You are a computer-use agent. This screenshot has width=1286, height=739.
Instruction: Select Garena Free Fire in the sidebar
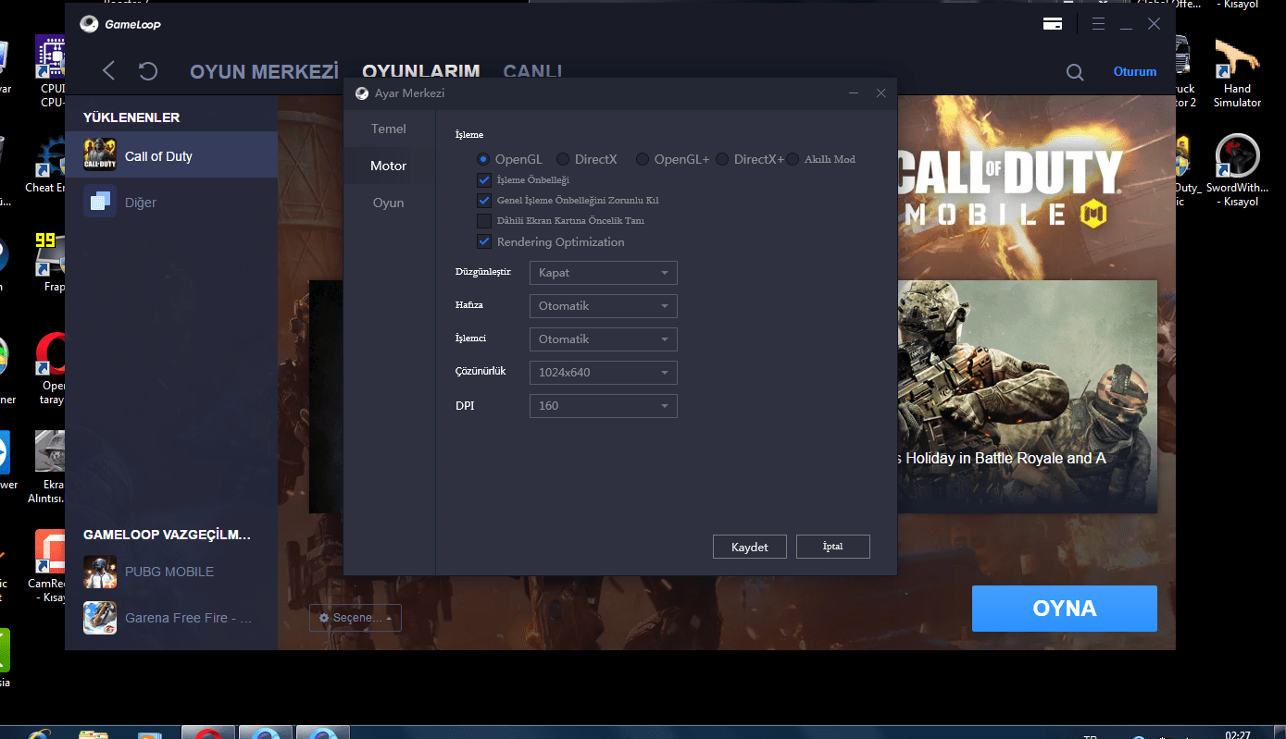click(171, 618)
